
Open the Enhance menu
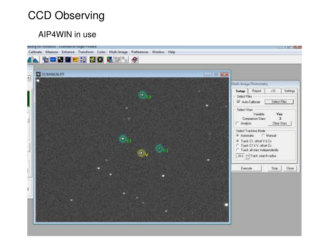[x=68, y=52]
